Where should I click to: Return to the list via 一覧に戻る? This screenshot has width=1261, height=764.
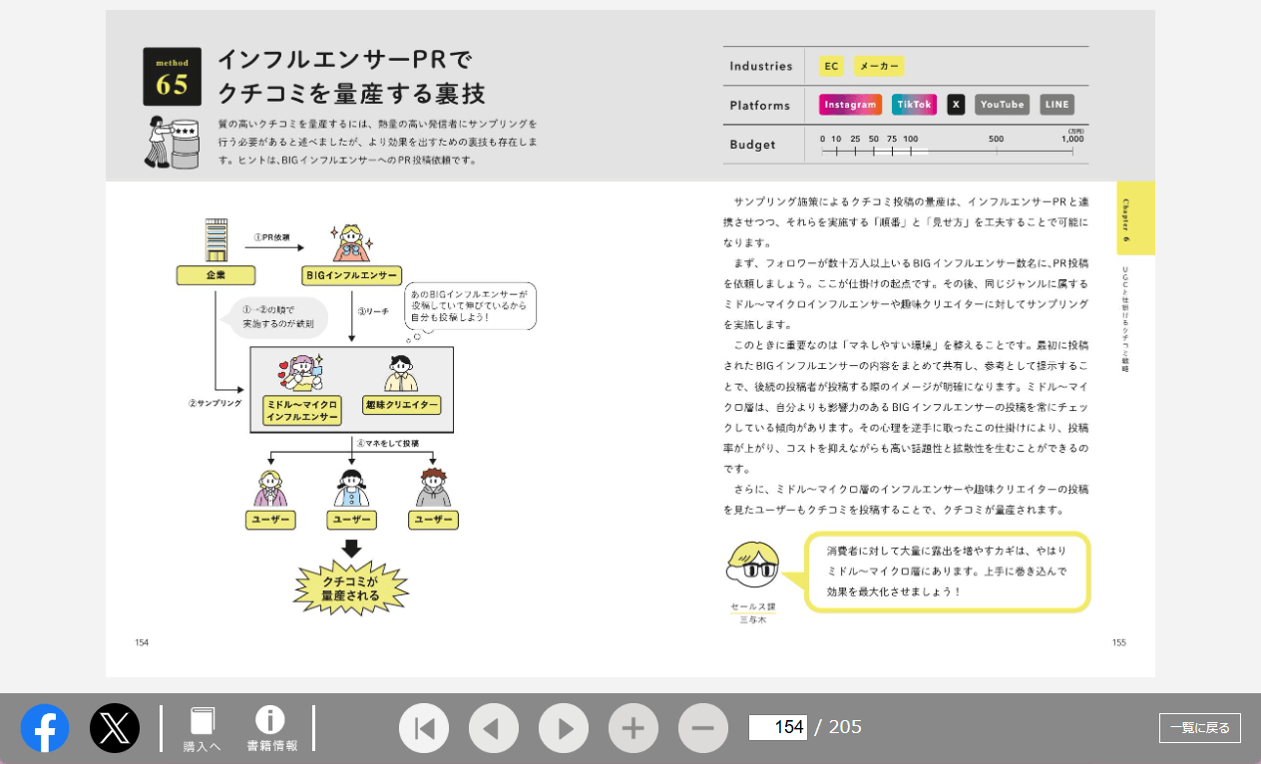pos(1199,728)
